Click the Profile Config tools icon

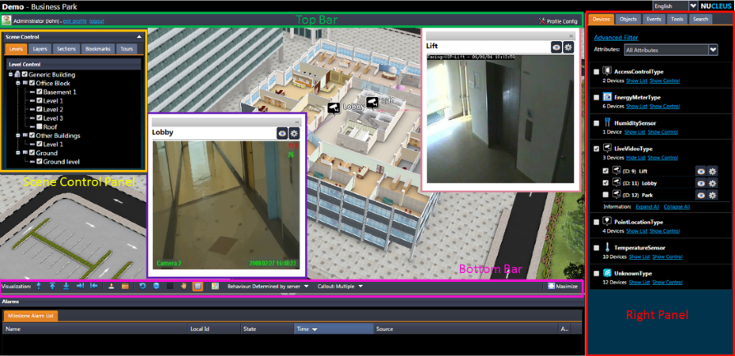542,21
